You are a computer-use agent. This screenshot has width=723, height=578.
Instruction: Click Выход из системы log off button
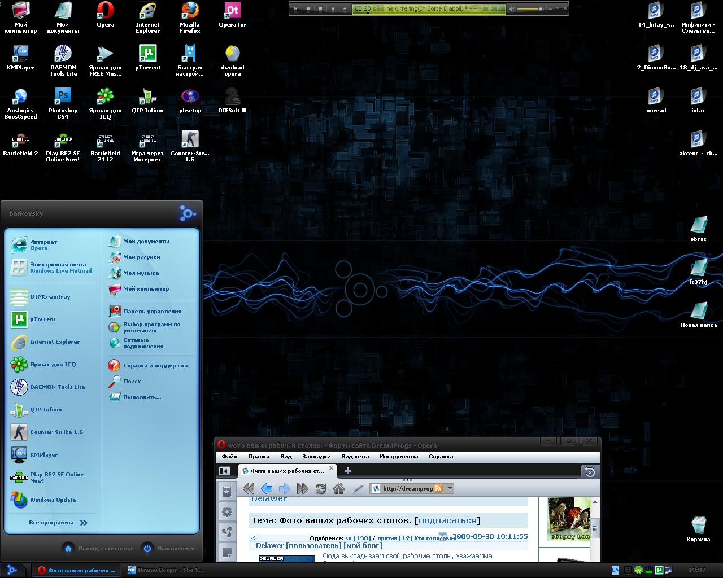coord(98,548)
